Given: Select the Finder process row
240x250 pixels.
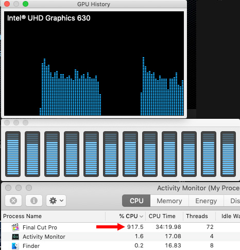Looking at the screenshot, I should (121, 246).
